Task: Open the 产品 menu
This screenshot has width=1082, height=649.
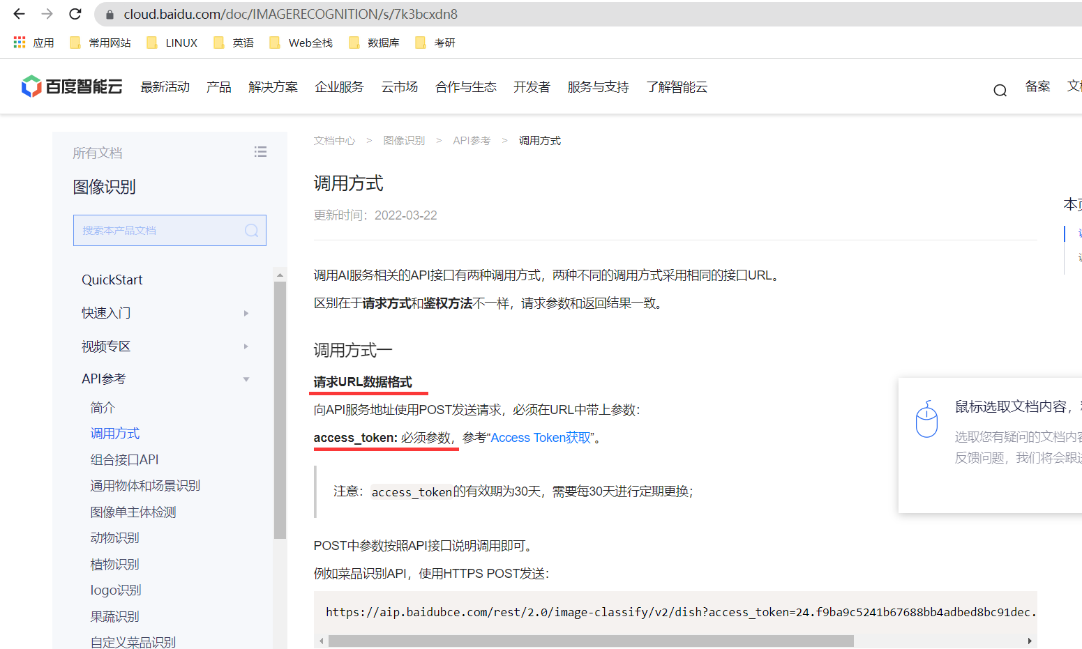Action: point(219,86)
